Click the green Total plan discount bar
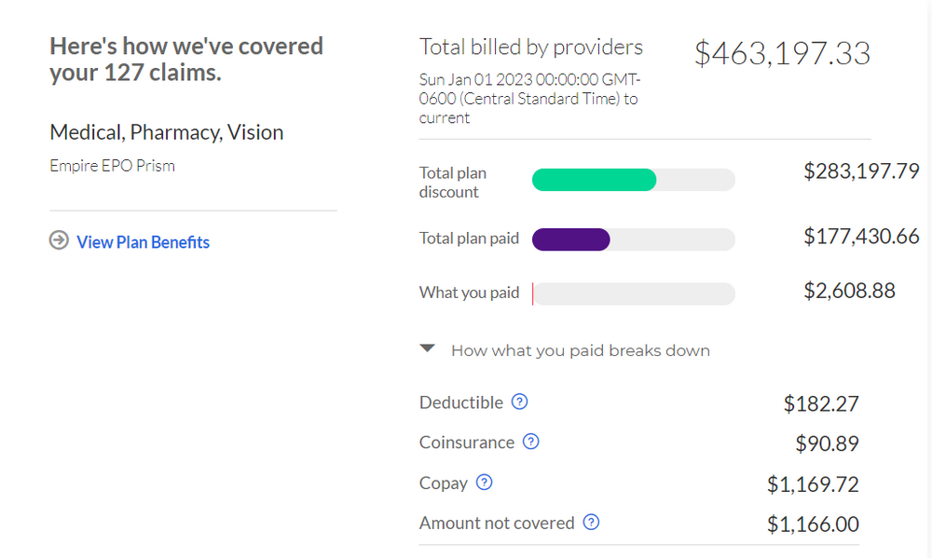Image resolution: width=932 pixels, height=558 pixels. point(595,181)
